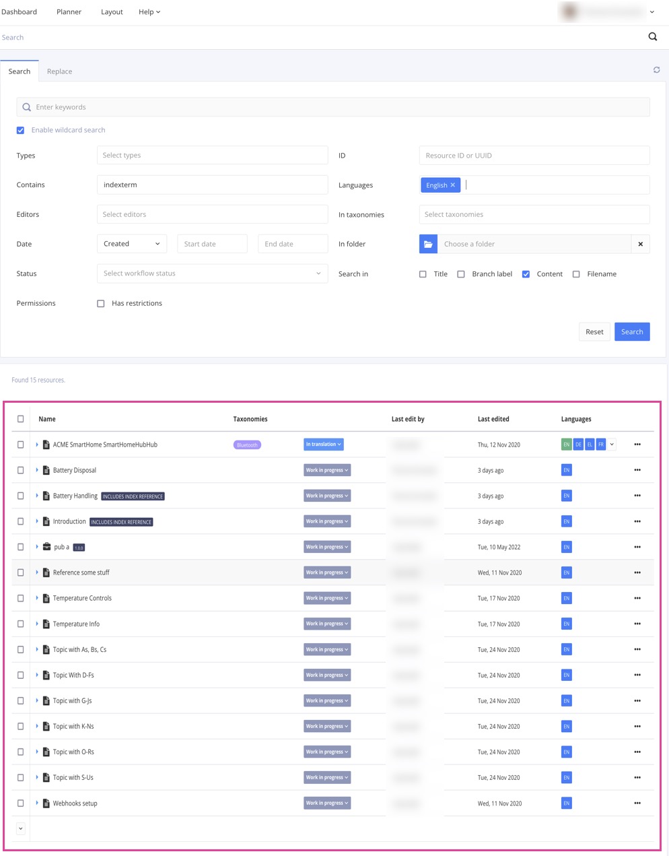Open the Help menu
Image resolution: width=669 pixels, height=856 pixels.
149,12
